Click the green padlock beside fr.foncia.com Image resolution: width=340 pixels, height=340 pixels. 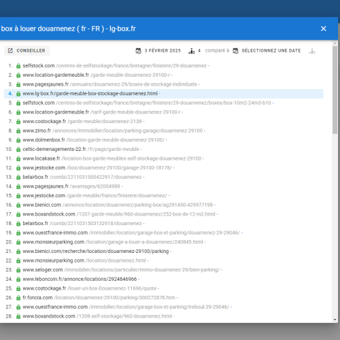18,298
